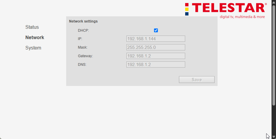Select the Gateway text box
Image resolution: width=276 pixels, height=139 pixels.
pos(156,56)
